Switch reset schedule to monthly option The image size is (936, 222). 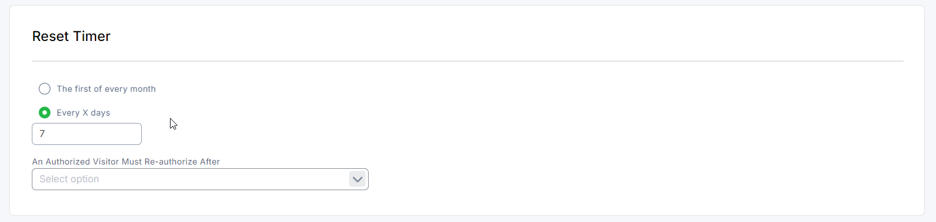[x=45, y=89]
